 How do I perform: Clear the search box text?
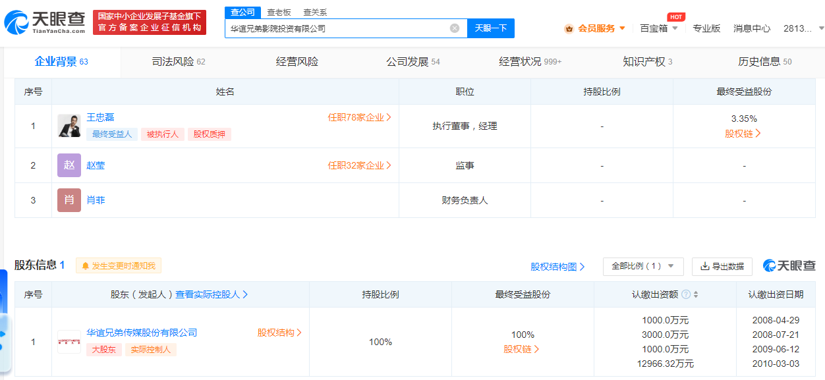tap(455, 28)
